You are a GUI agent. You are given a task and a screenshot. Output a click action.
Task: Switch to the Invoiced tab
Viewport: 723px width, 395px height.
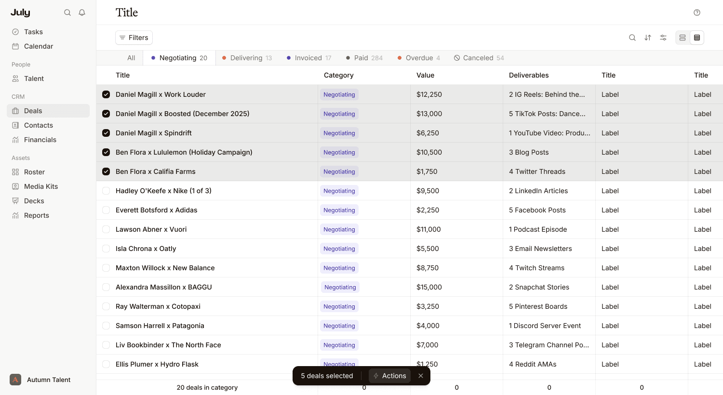(x=309, y=58)
